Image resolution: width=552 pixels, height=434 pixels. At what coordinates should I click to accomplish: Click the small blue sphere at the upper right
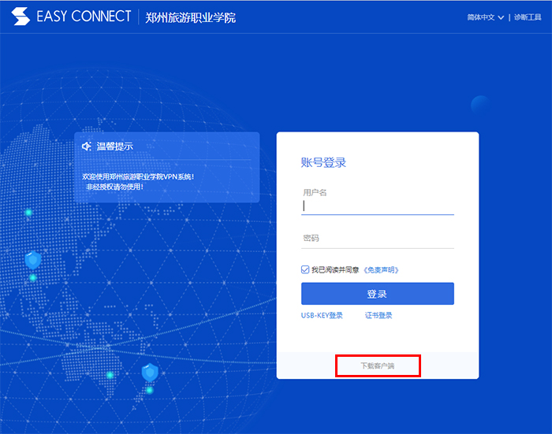pyautogui.click(x=480, y=105)
